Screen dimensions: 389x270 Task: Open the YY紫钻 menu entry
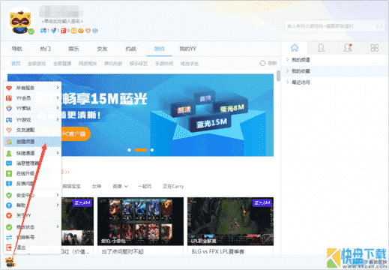coord(33,108)
